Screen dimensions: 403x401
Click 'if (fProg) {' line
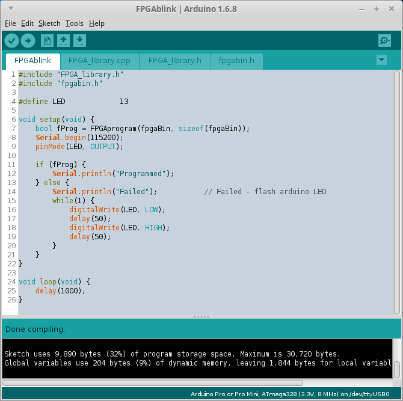[x=61, y=164]
